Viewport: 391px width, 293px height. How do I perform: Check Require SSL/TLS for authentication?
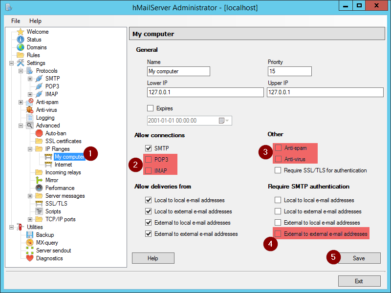point(278,170)
